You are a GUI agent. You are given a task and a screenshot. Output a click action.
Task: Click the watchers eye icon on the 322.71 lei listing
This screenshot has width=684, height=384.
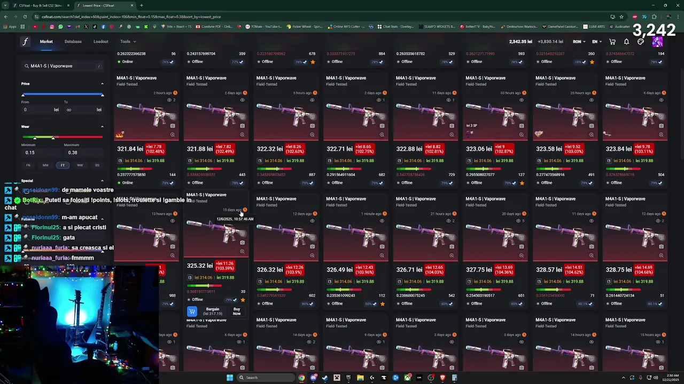pos(379,100)
